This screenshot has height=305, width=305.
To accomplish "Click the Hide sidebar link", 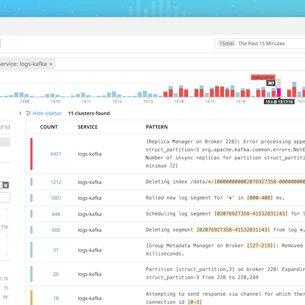I will (x=48, y=113).
